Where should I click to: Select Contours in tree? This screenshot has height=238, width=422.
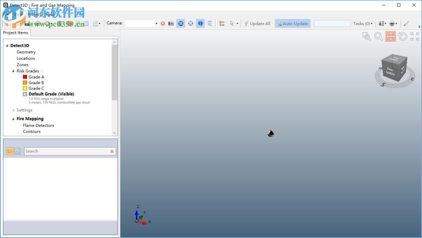point(32,131)
